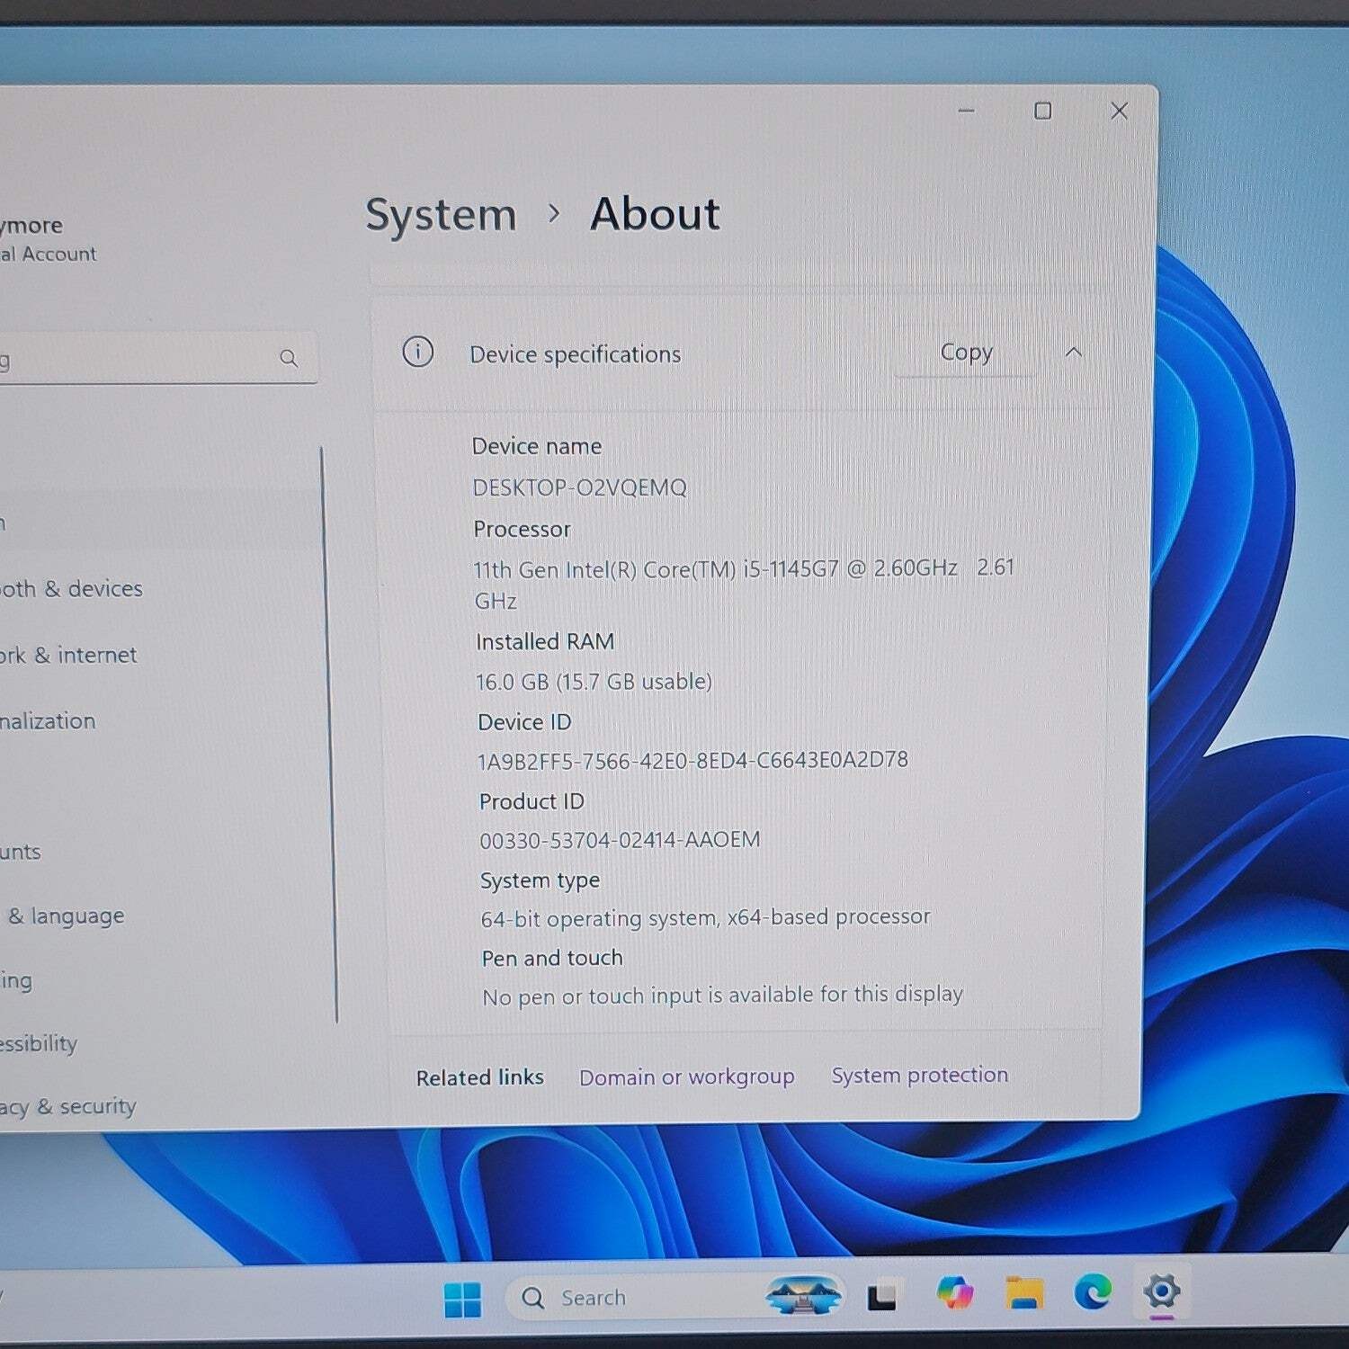Click the search magnifier in the Settings sidebar

(x=289, y=359)
